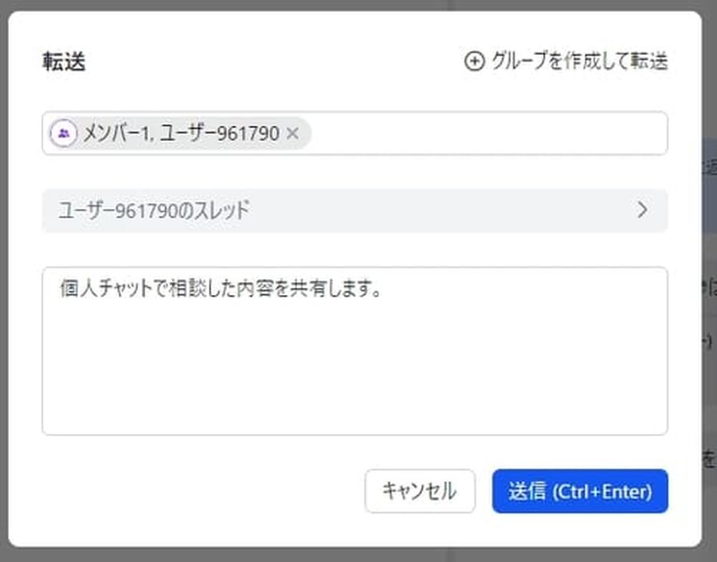717x562 pixels.
Task: Click グループを作成して転送 in the dialog header
Action: pyautogui.click(x=579, y=60)
